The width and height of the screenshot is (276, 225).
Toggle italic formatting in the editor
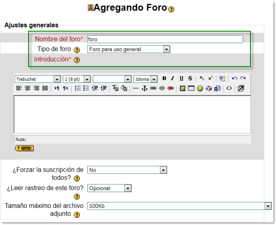[x=172, y=79]
